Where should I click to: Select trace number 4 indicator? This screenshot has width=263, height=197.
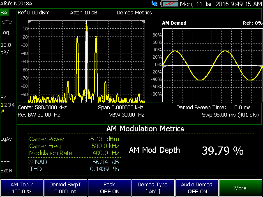click(13, 105)
